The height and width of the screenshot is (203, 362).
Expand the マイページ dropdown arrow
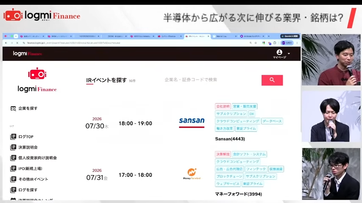pyautogui.click(x=289, y=53)
